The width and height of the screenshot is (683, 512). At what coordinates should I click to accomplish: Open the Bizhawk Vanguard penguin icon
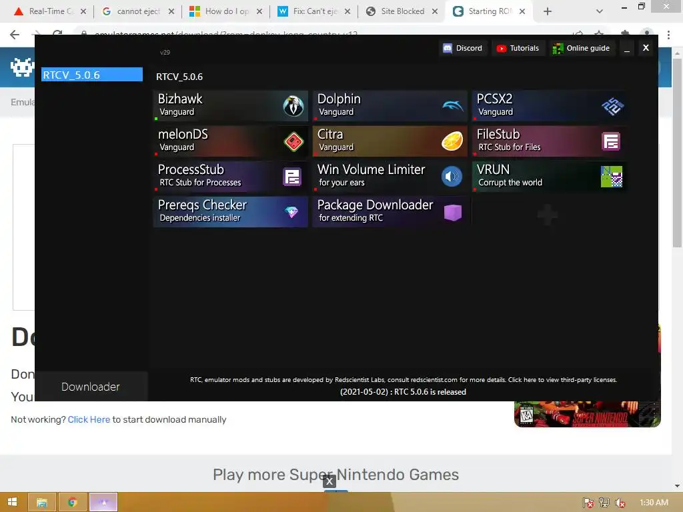(293, 106)
